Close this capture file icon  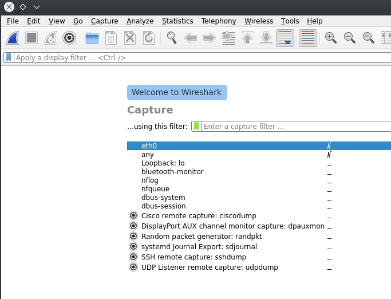[130, 38]
